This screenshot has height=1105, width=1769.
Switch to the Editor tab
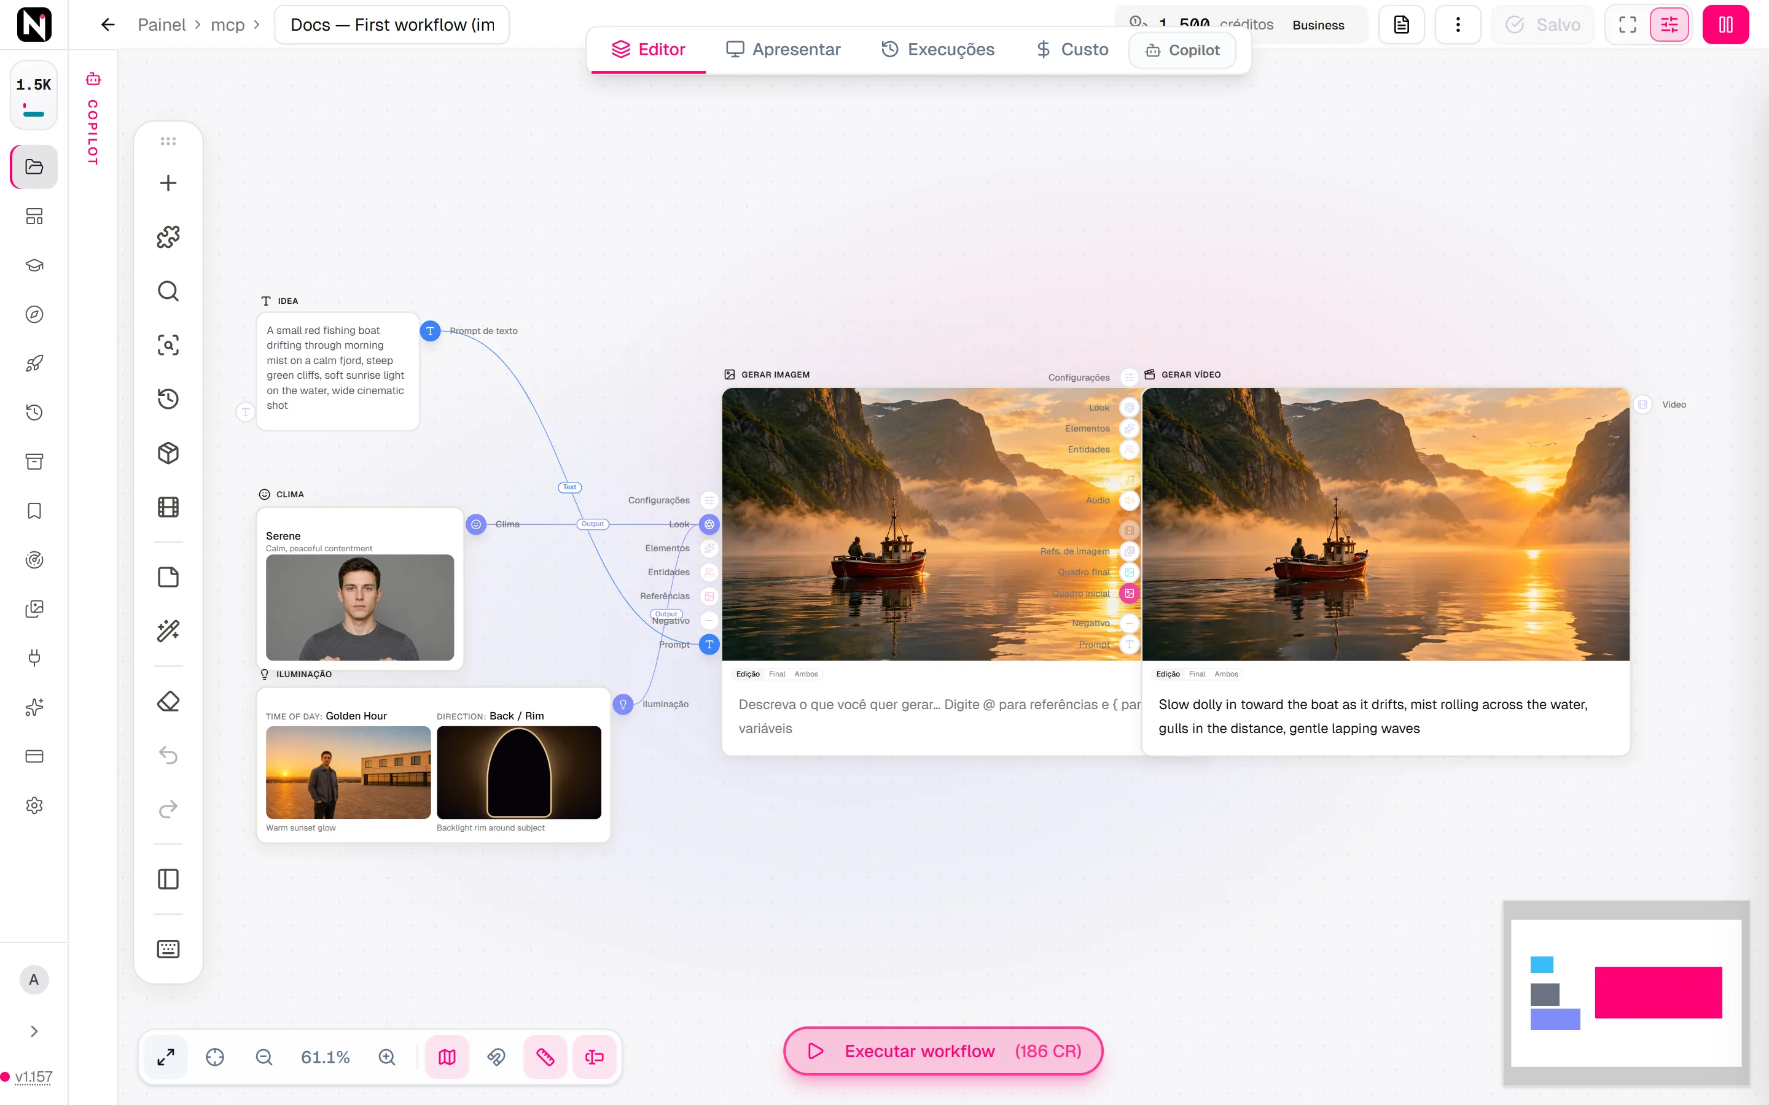click(649, 49)
